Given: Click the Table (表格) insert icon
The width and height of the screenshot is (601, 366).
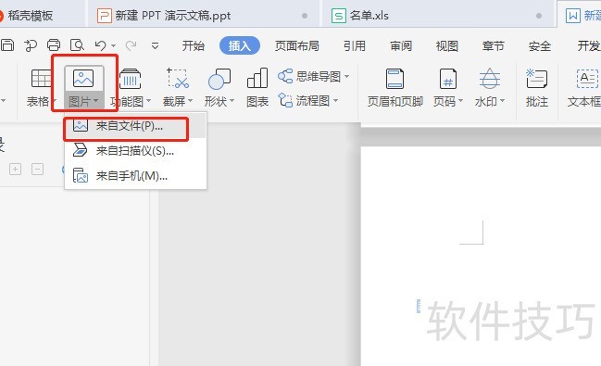Looking at the screenshot, I should (x=41, y=79).
